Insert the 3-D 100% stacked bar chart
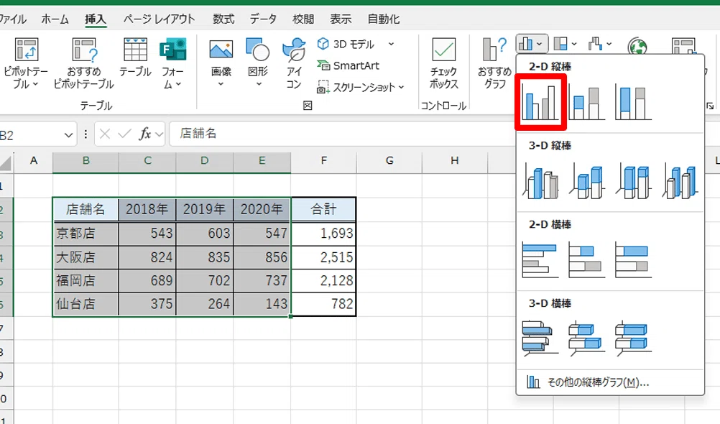The height and width of the screenshot is (424, 720). (x=633, y=339)
